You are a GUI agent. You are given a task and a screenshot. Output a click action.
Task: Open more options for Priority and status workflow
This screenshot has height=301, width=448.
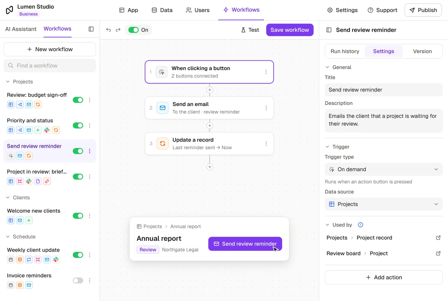[90, 125]
